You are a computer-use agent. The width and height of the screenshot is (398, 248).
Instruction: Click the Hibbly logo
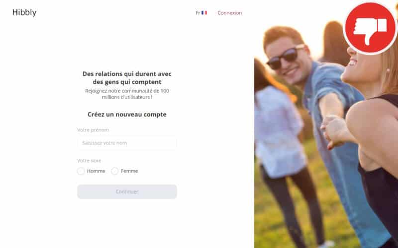pyautogui.click(x=24, y=13)
